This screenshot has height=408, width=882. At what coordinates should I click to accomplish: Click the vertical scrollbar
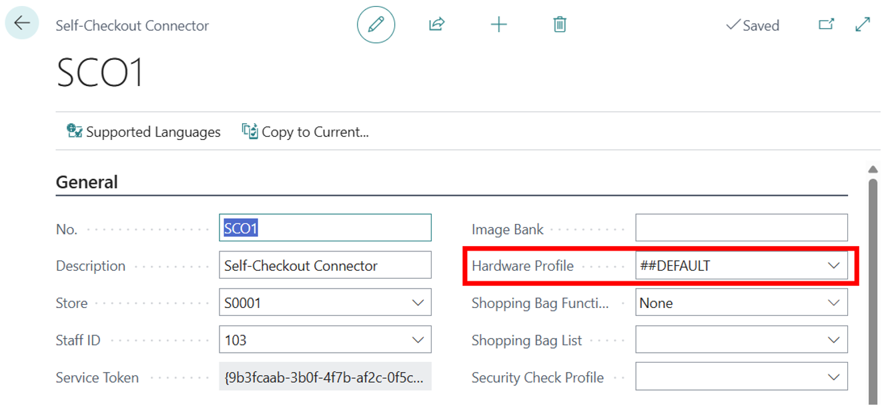[873, 287]
